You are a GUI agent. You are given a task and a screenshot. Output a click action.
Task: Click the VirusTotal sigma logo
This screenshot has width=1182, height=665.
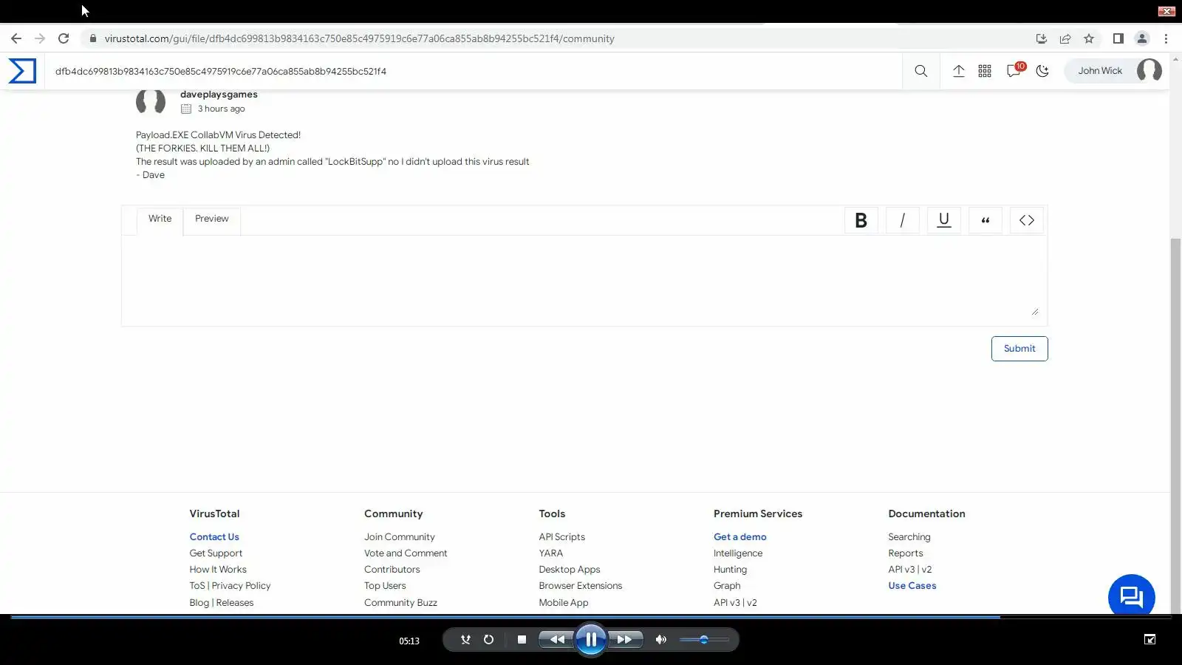coord(22,71)
